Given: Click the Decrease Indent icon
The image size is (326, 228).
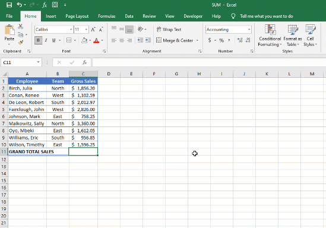Looking at the screenshot, I should (x=140, y=40).
